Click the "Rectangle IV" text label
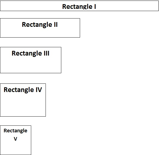 (x=23, y=90)
